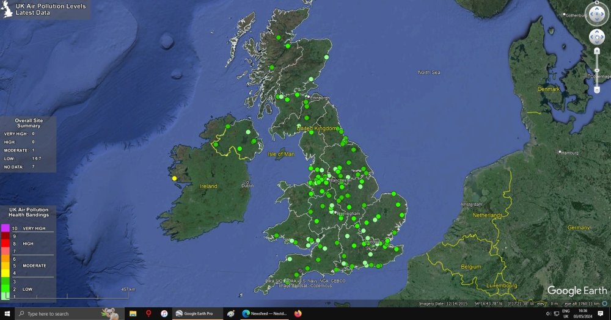611x320 pixels.
Task: Open the Windows Start menu
Action: [7, 313]
